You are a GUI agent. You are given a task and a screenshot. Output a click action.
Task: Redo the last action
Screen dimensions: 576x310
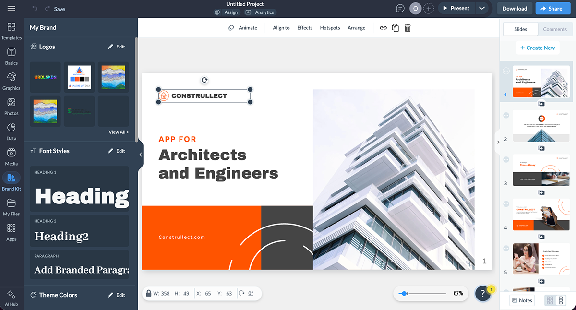(47, 9)
